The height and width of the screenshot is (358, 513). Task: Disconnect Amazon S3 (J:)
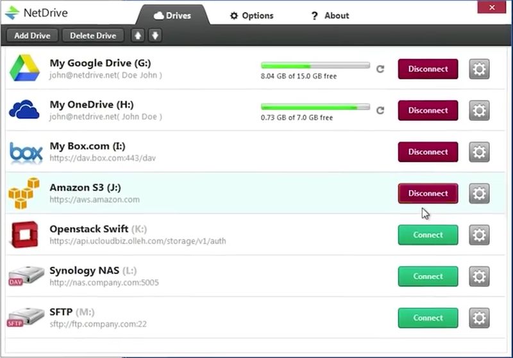[428, 193]
